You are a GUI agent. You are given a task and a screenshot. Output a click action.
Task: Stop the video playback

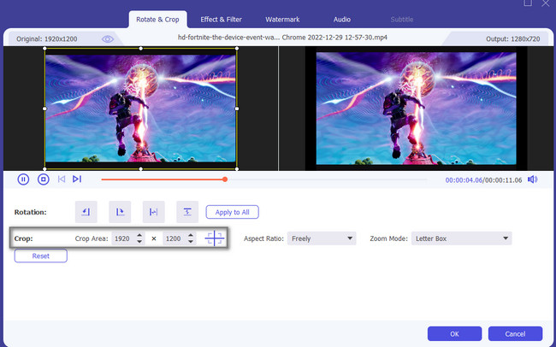pyautogui.click(x=44, y=179)
